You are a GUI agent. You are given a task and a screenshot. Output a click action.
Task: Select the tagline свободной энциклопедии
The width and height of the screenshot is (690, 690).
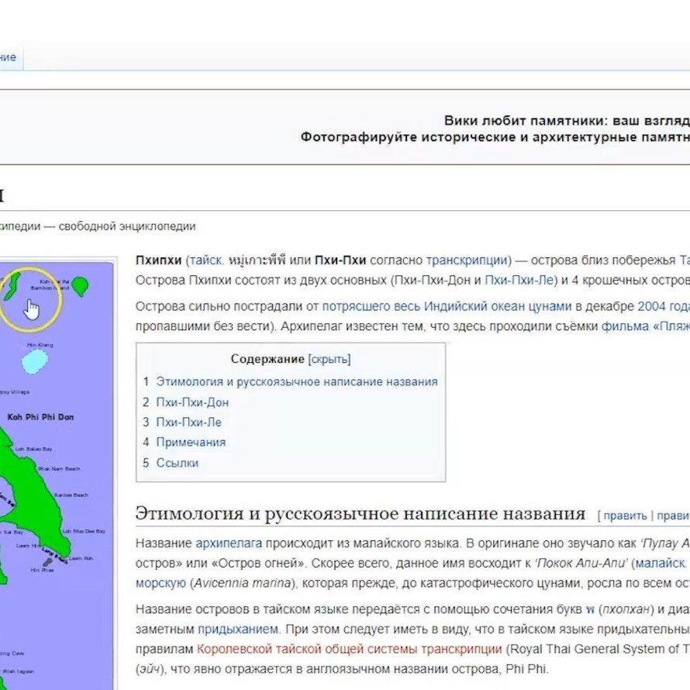[x=127, y=226]
